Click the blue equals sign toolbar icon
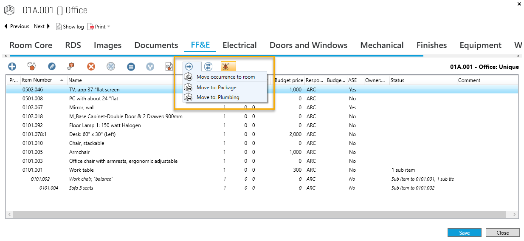Viewport: 524px width, 241px height. pos(131,66)
